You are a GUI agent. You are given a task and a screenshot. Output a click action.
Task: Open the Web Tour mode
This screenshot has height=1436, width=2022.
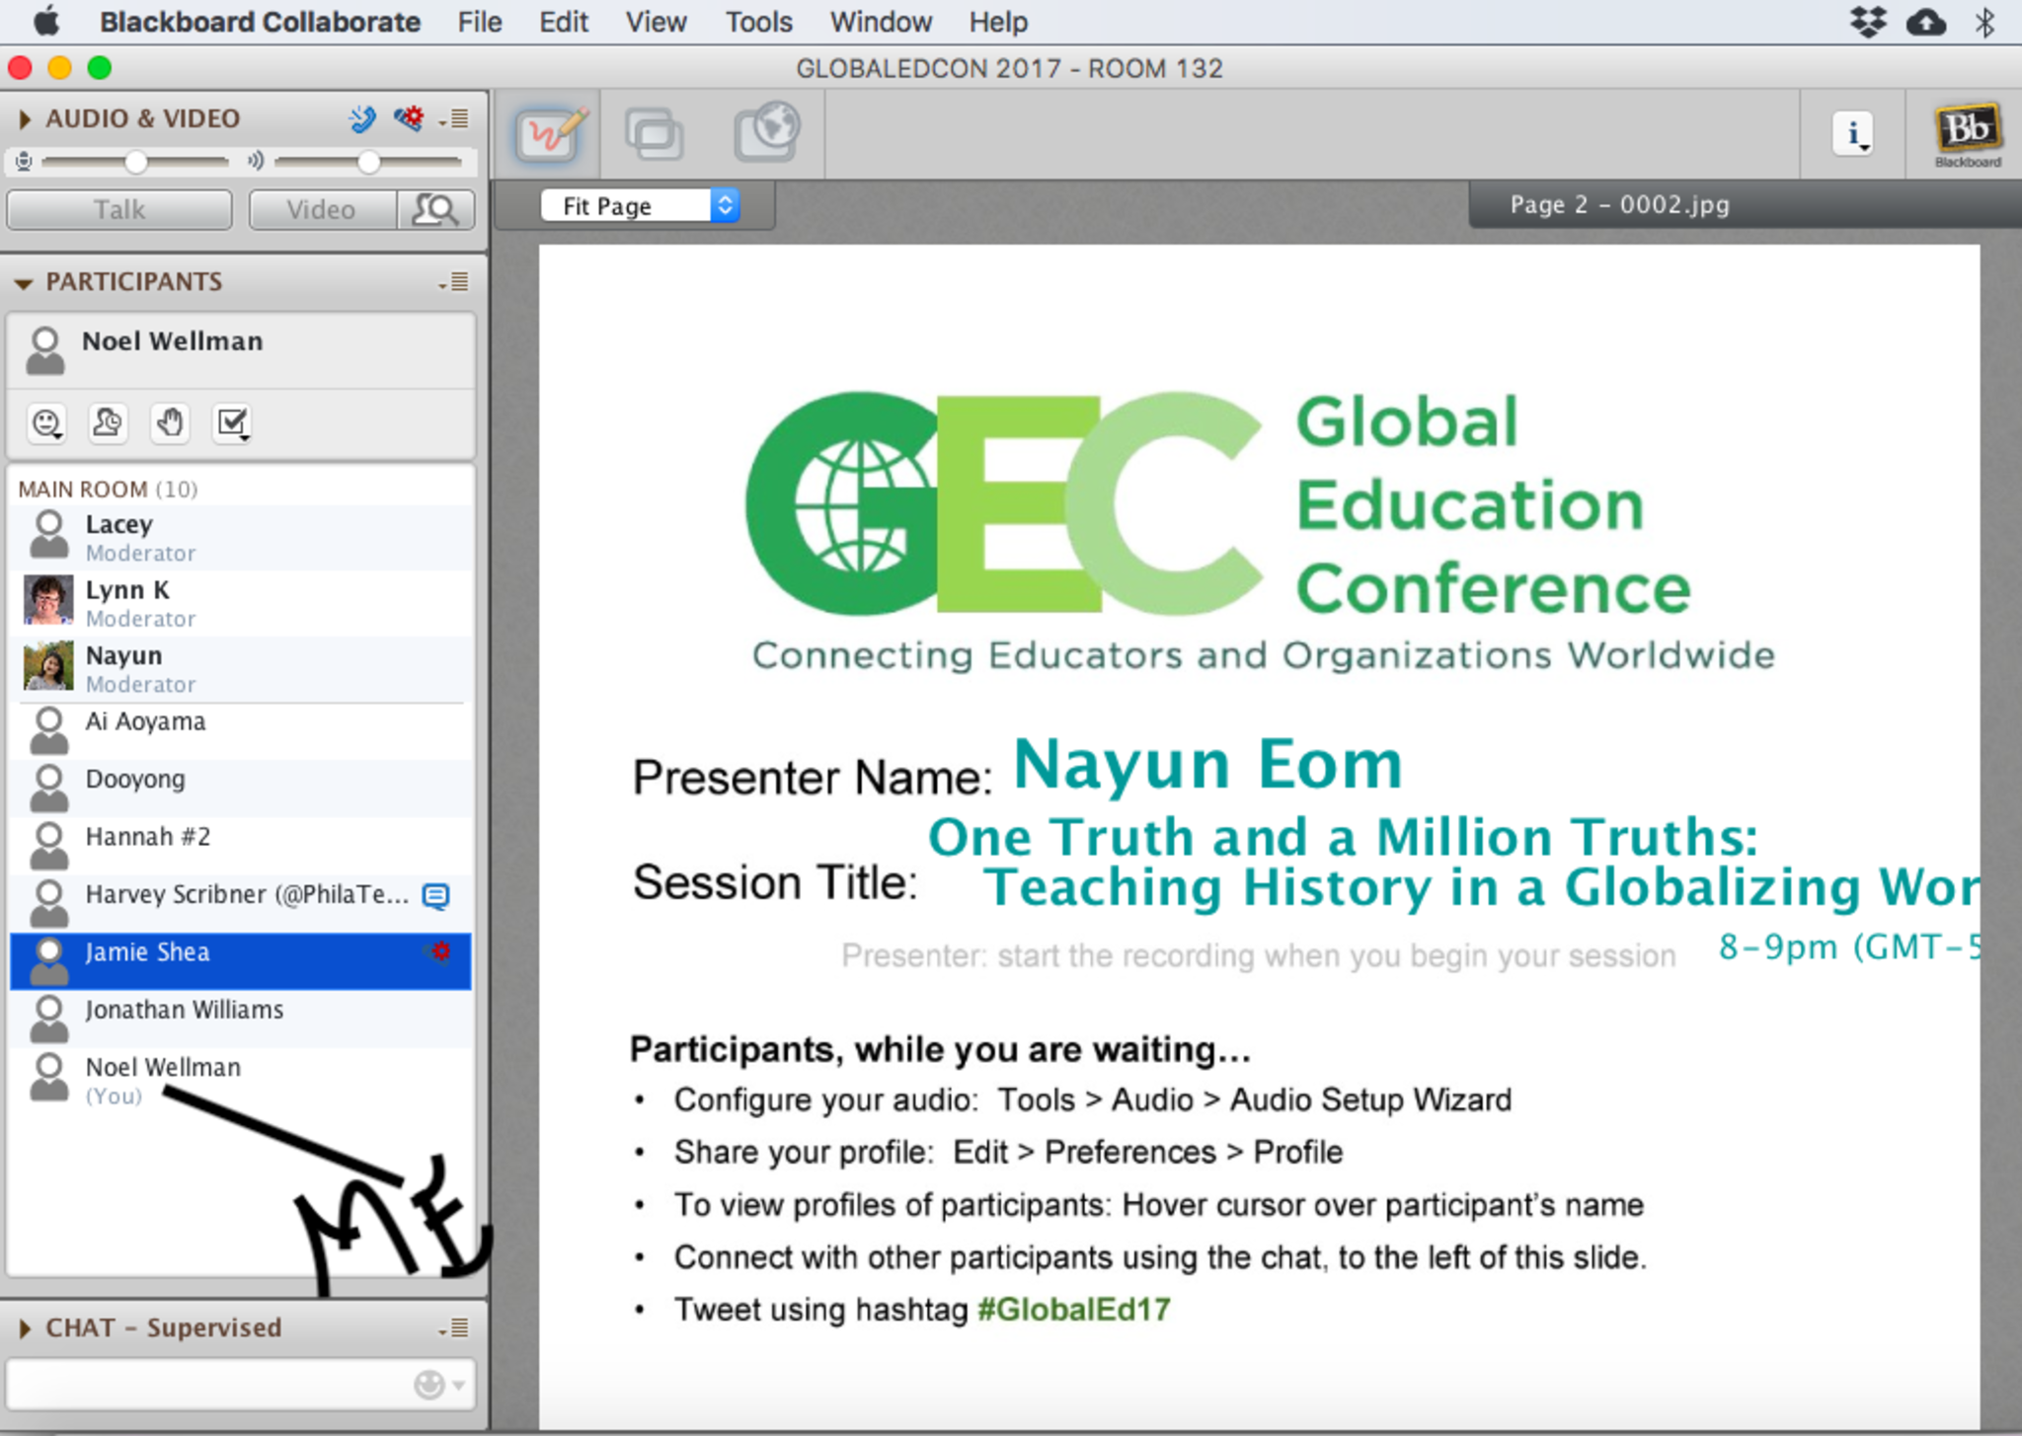click(766, 132)
